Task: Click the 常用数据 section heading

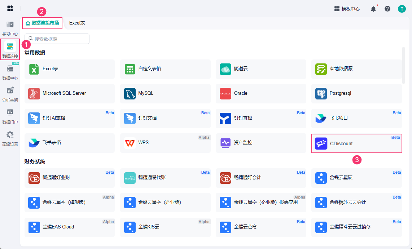Action: pos(35,53)
